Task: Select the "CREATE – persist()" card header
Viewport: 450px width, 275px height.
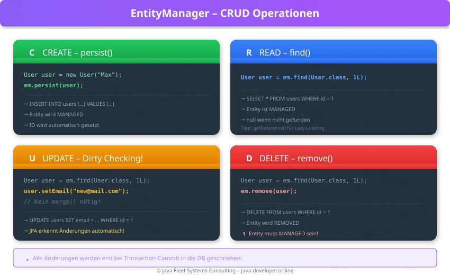Action: [x=116, y=52]
